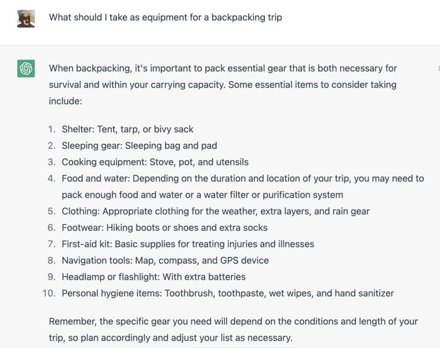Select the First-aid kit list item
This screenshot has width=440, height=348.
click(x=188, y=244)
